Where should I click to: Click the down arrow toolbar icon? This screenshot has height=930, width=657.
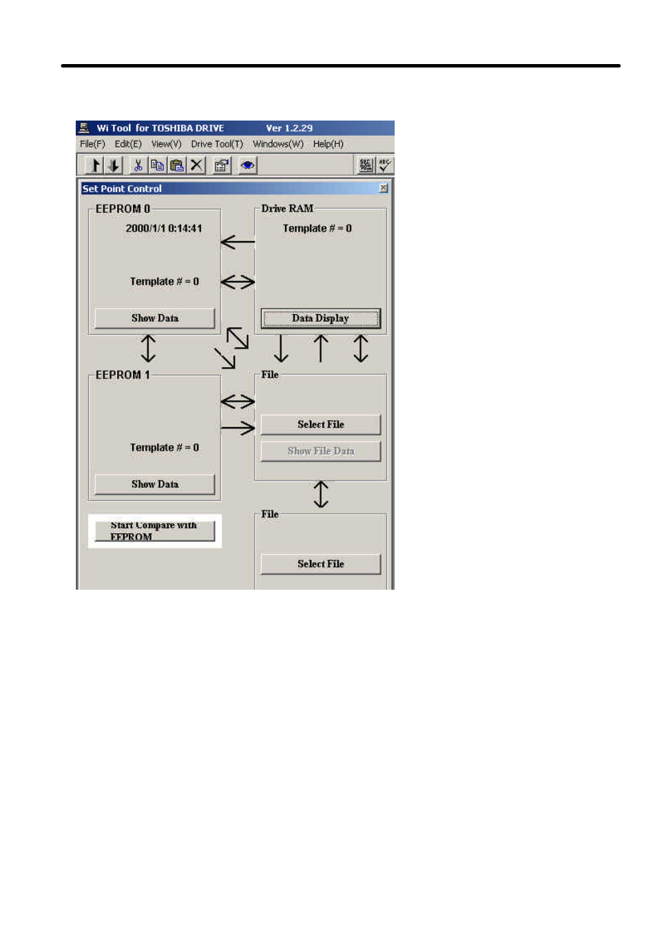[x=114, y=165]
